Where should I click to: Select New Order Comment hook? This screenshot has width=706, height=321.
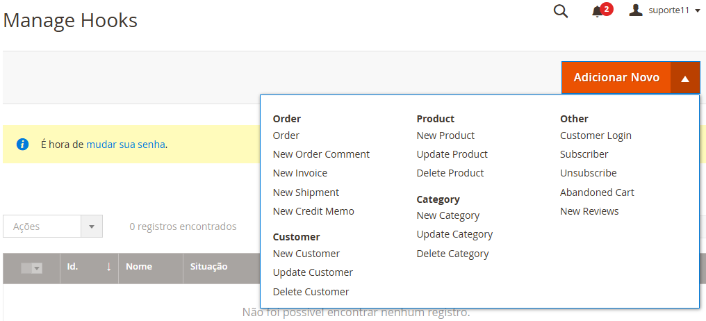pos(321,154)
